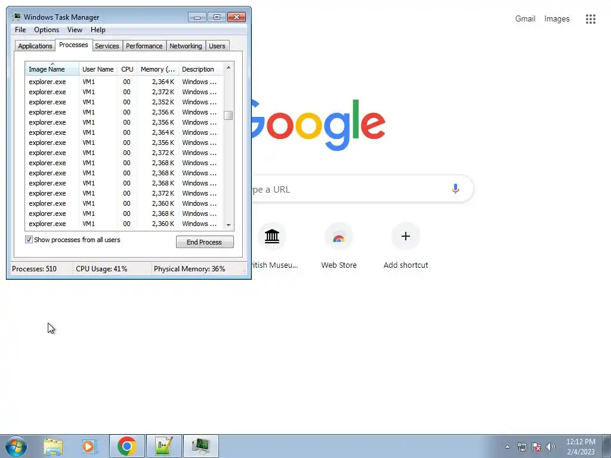Select the first explorer.exe process row
The height and width of the screenshot is (458, 611).
point(124,82)
